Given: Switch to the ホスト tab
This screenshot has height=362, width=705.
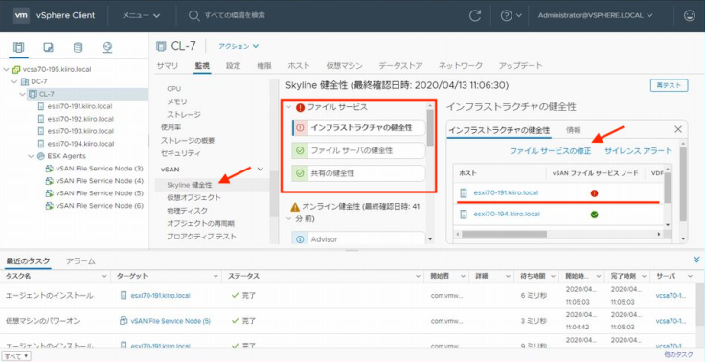Looking at the screenshot, I should pyautogui.click(x=299, y=66).
